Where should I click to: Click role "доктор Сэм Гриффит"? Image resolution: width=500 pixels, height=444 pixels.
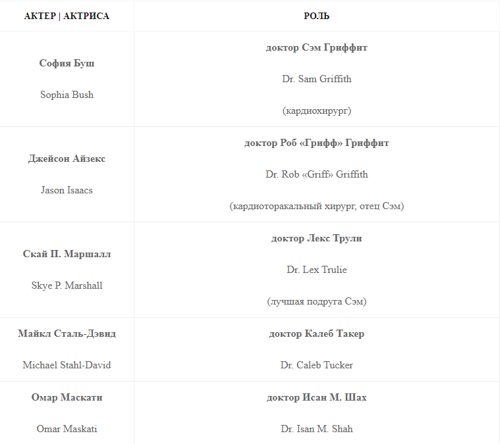(316, 47)
